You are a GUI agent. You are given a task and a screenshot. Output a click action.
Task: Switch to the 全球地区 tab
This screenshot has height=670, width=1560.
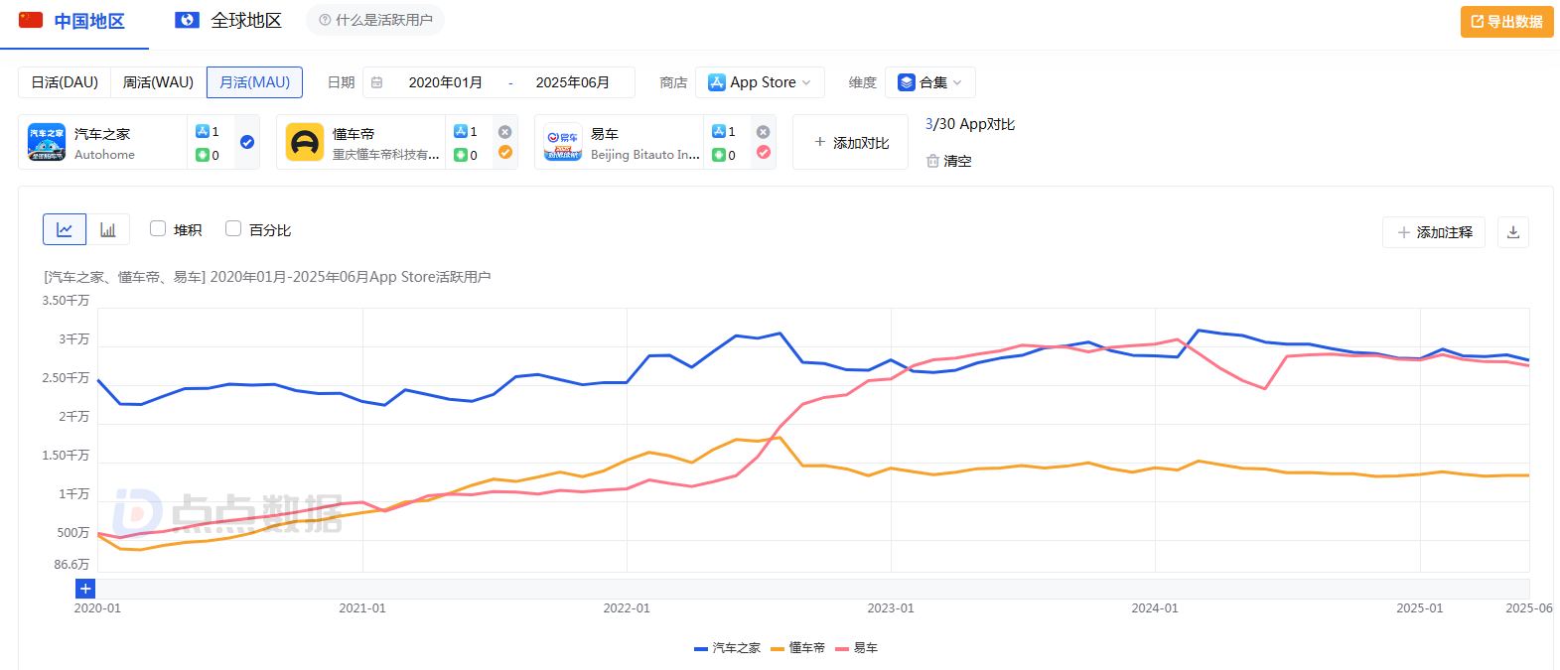tap(227, 21)
